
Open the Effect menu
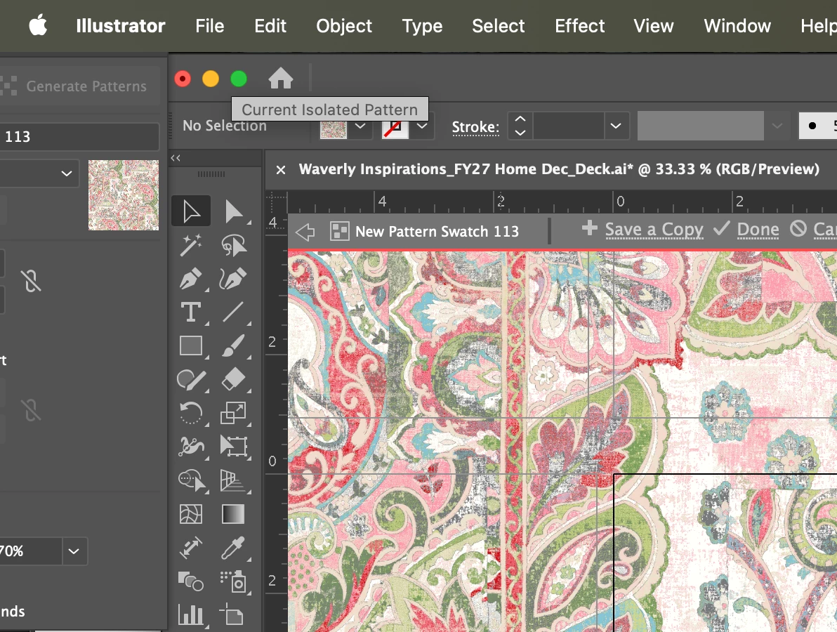579,25
